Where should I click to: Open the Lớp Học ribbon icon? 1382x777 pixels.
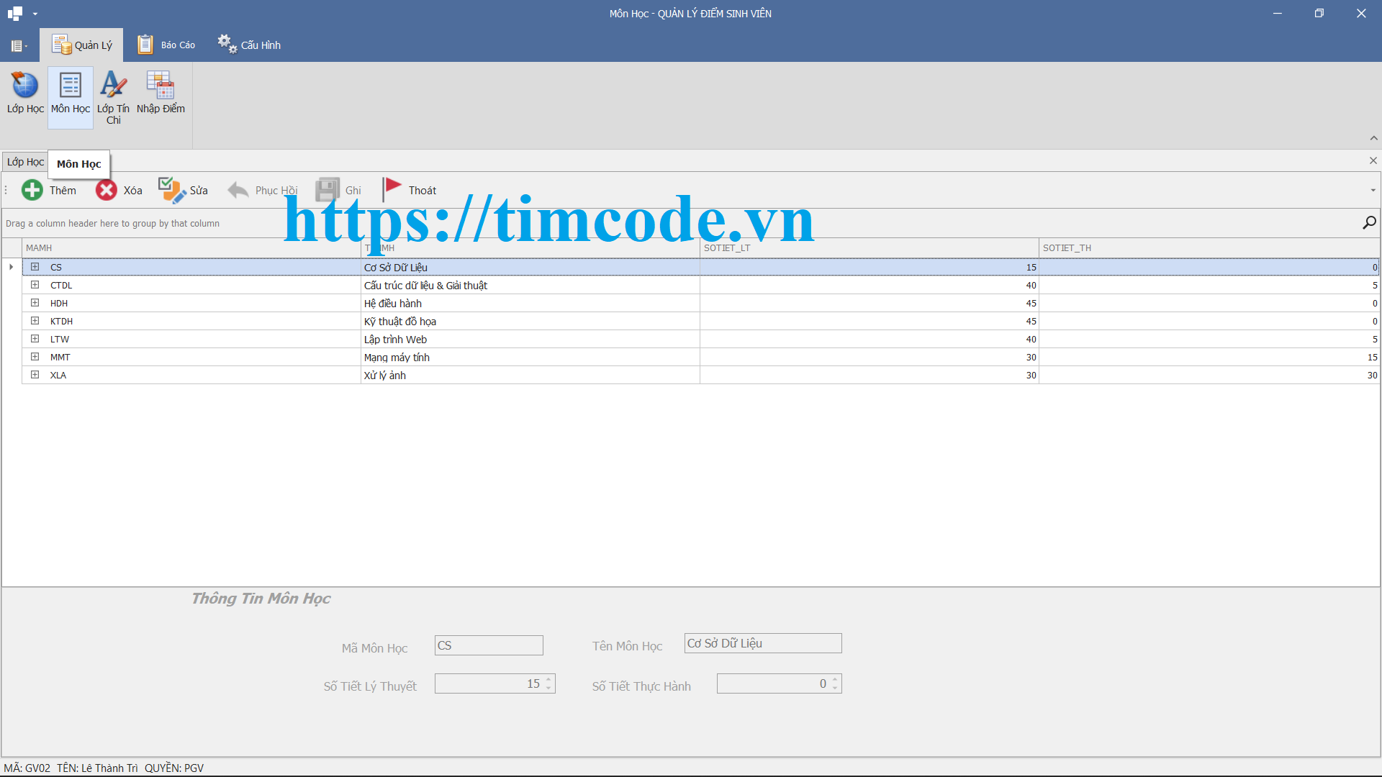tap(25, 94)
